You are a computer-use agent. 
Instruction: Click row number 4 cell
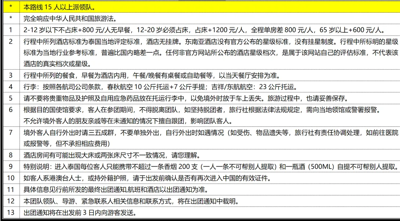(x=11, y=87)
